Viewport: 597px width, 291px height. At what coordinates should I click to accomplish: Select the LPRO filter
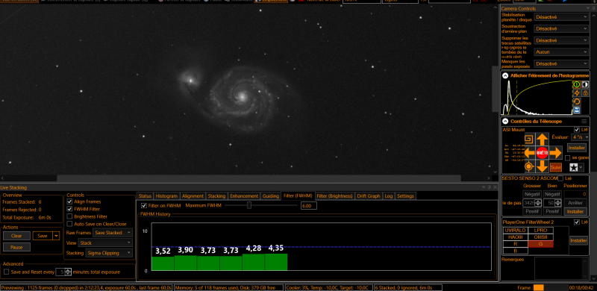tap(540, 230)
